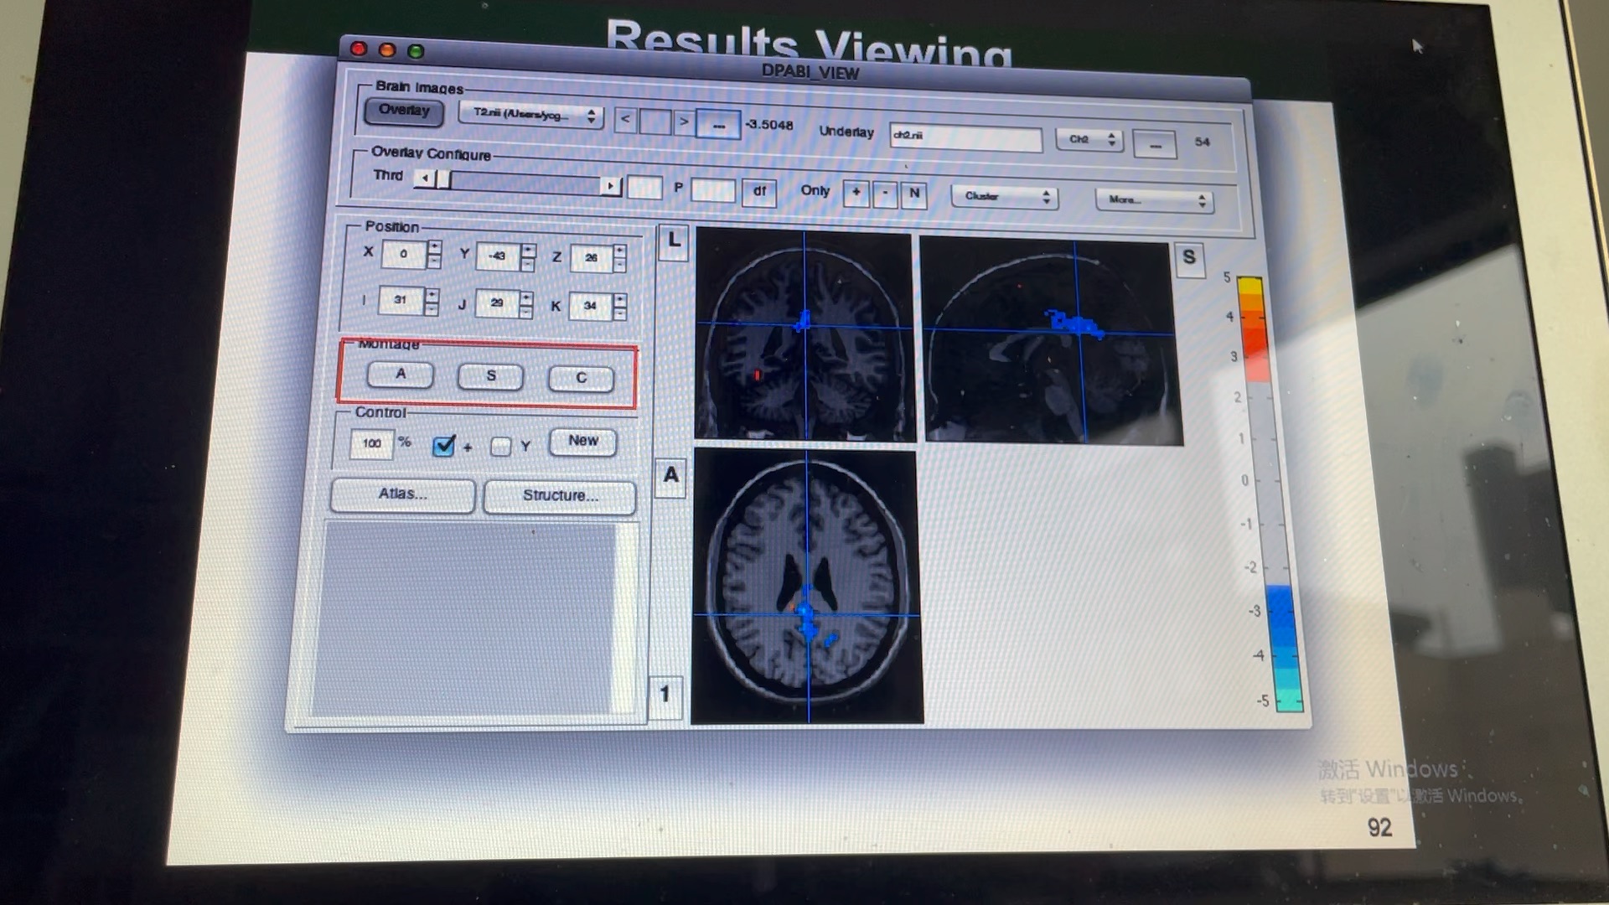Screen dimensions: 1609x905
Task: Click the I index field showing 31
Action: [x=401, y=300]
